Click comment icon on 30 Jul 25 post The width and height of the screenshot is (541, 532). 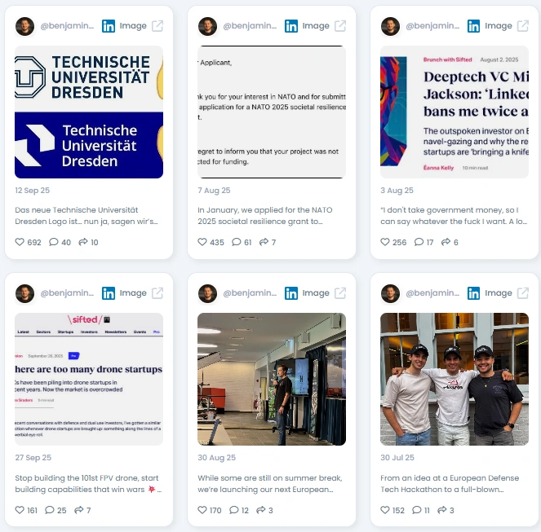point(417,510)
